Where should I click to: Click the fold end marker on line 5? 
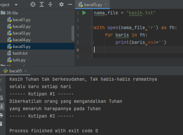(x=92, y=42)
